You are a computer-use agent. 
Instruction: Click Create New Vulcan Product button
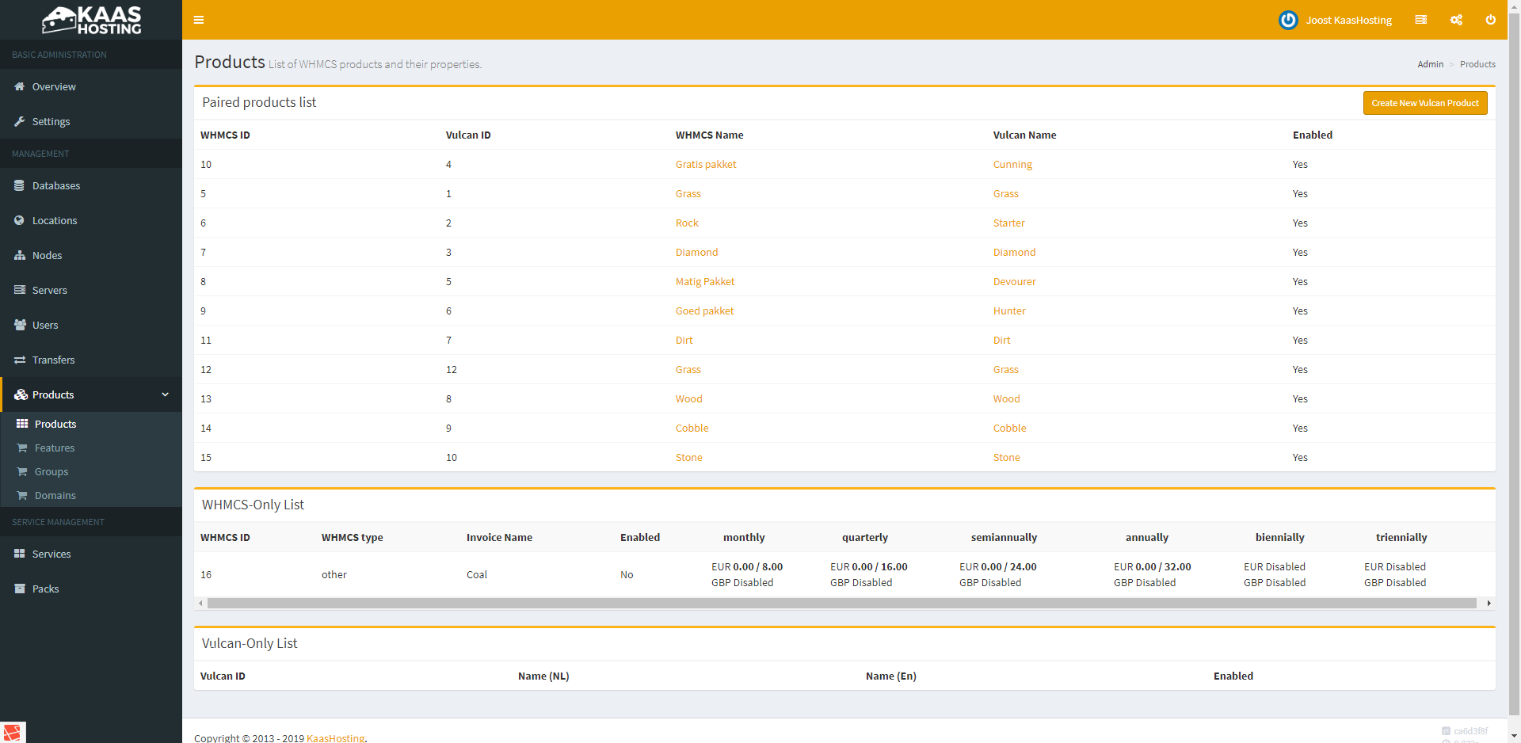pyautogui.click(x=1424, y=103)
